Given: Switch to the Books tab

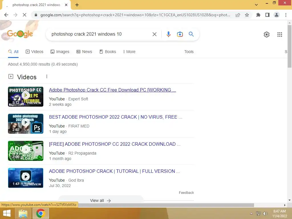Looking at the screenshot, I should (x=108, y=52).
